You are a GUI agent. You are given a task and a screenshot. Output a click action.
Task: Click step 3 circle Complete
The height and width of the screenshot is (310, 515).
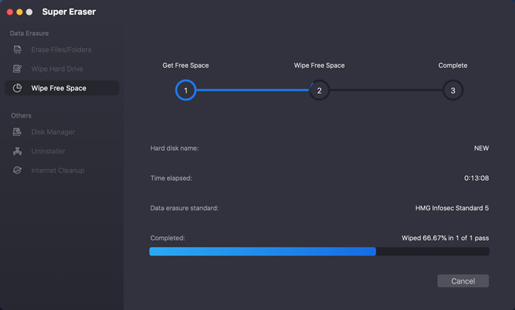tap(453, 90)
